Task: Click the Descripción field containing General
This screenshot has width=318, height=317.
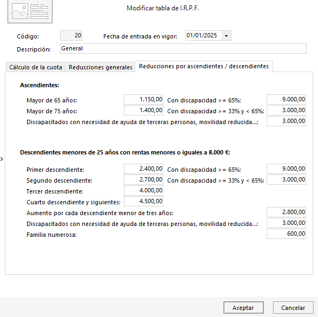Action: [x=183, y=49]
